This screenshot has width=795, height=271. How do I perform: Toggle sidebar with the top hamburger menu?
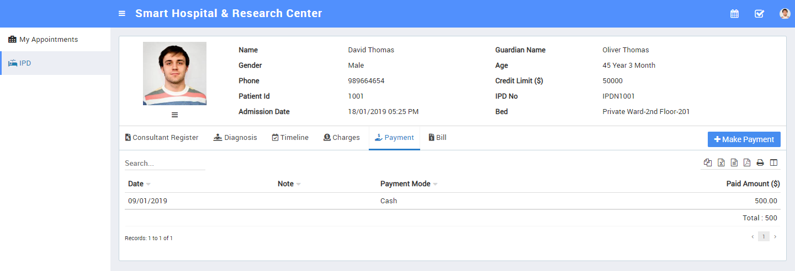pos(122,14)
